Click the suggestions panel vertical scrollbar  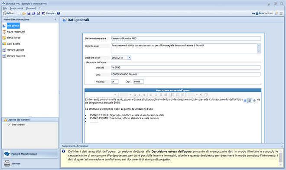(x=281, y=158)
